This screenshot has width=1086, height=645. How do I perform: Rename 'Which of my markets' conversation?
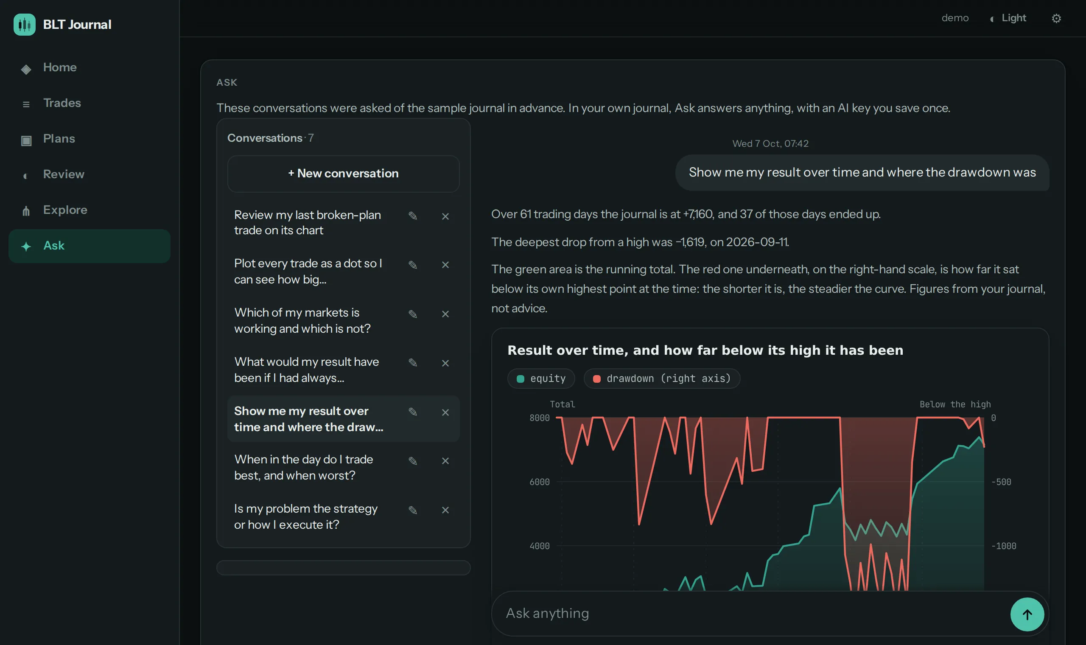pos(413,314)
